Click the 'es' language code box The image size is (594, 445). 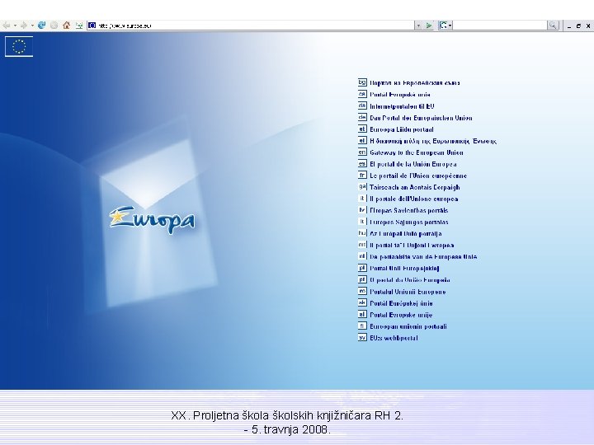(362, 163)
